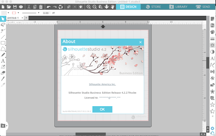
Task: Open the Transform panel icon
Action: [212, 71]
